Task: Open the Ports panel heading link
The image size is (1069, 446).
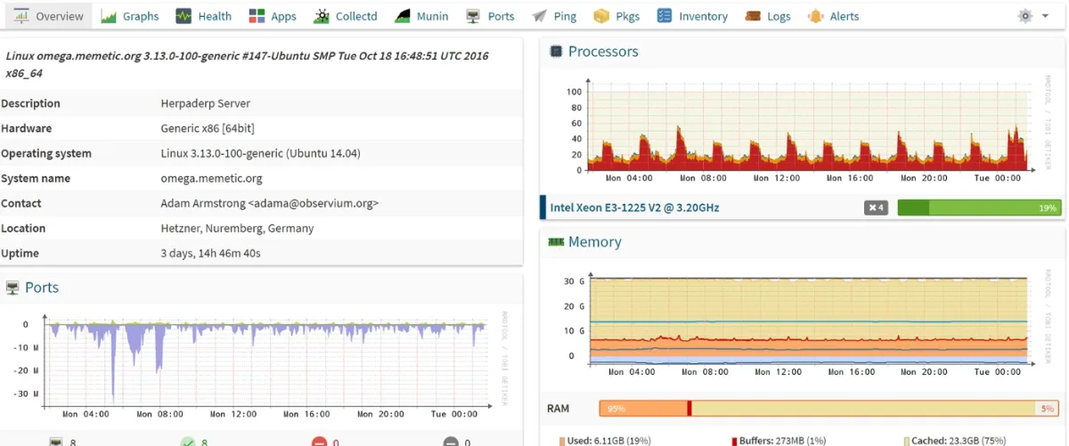Action: pos(42,287)
